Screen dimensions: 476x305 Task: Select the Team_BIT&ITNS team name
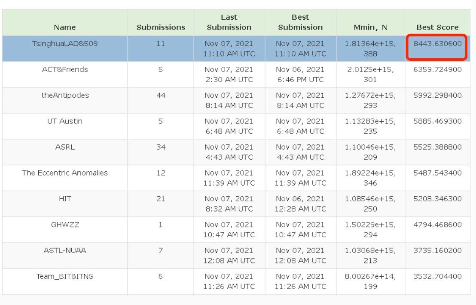pos(64,276)
